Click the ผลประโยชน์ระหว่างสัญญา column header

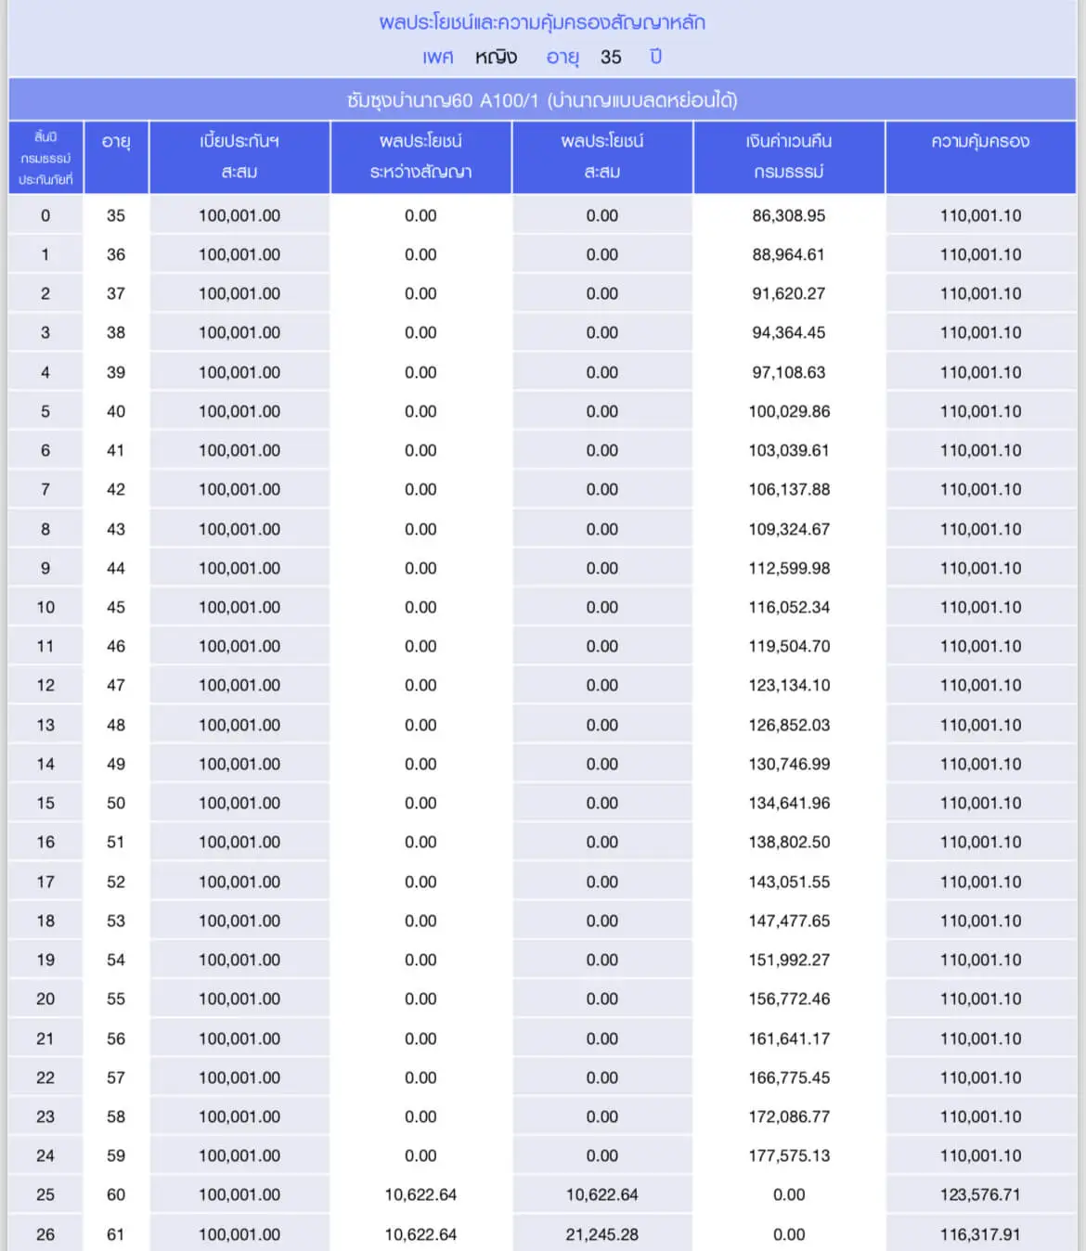[x=420, y=156]
